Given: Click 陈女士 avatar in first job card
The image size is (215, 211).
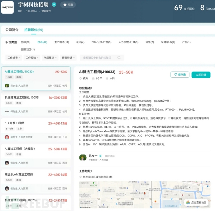Looking at the screenshot, I should [7, 86].
